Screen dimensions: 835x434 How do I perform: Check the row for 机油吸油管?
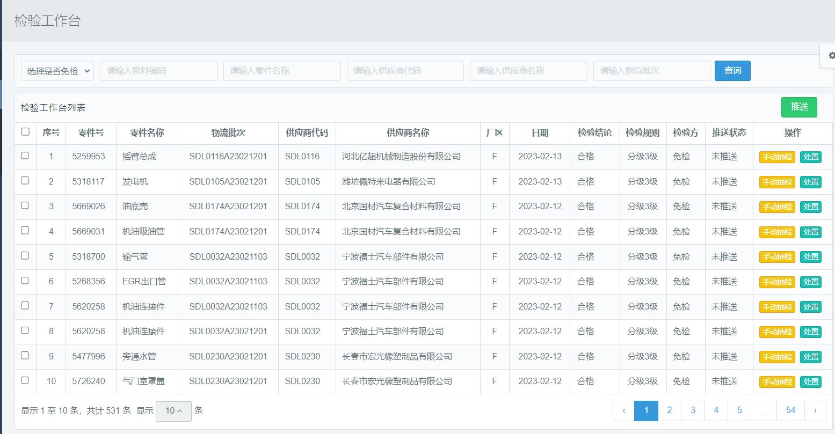pyautogui.click(x=25, y=231)
